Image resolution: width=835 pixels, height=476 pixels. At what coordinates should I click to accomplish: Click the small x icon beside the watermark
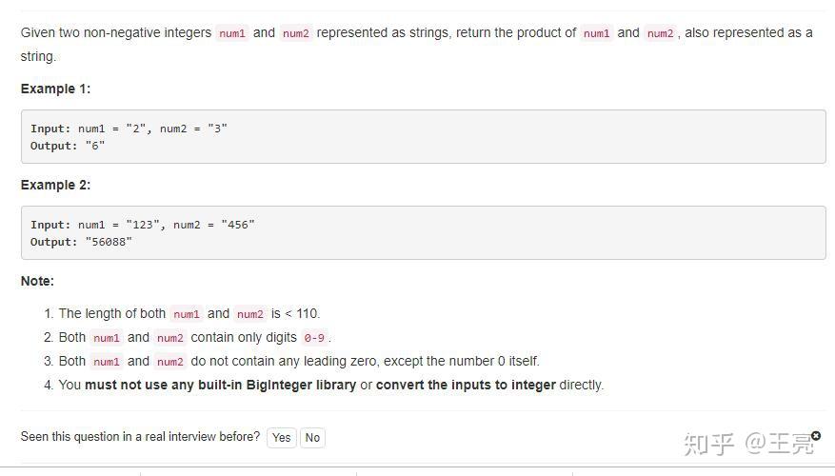816,436
